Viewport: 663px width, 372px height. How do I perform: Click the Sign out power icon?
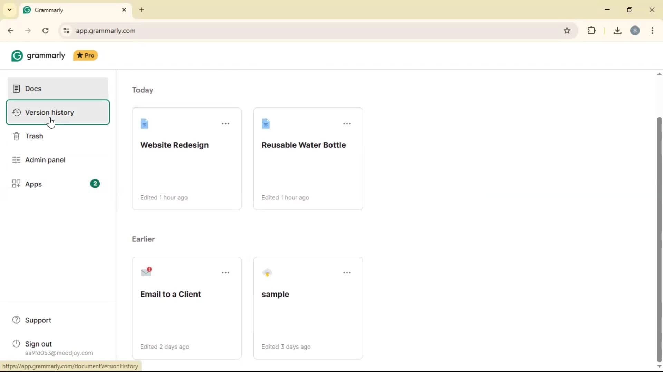pyautogui.click(x=16, y=344)
